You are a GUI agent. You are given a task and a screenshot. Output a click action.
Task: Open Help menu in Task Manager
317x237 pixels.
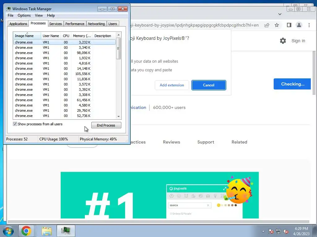[51, 15]
